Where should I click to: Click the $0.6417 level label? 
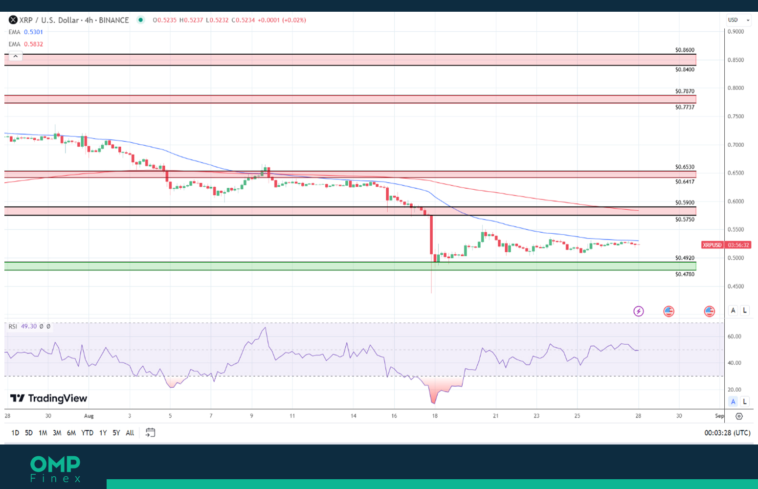point(685,181)
